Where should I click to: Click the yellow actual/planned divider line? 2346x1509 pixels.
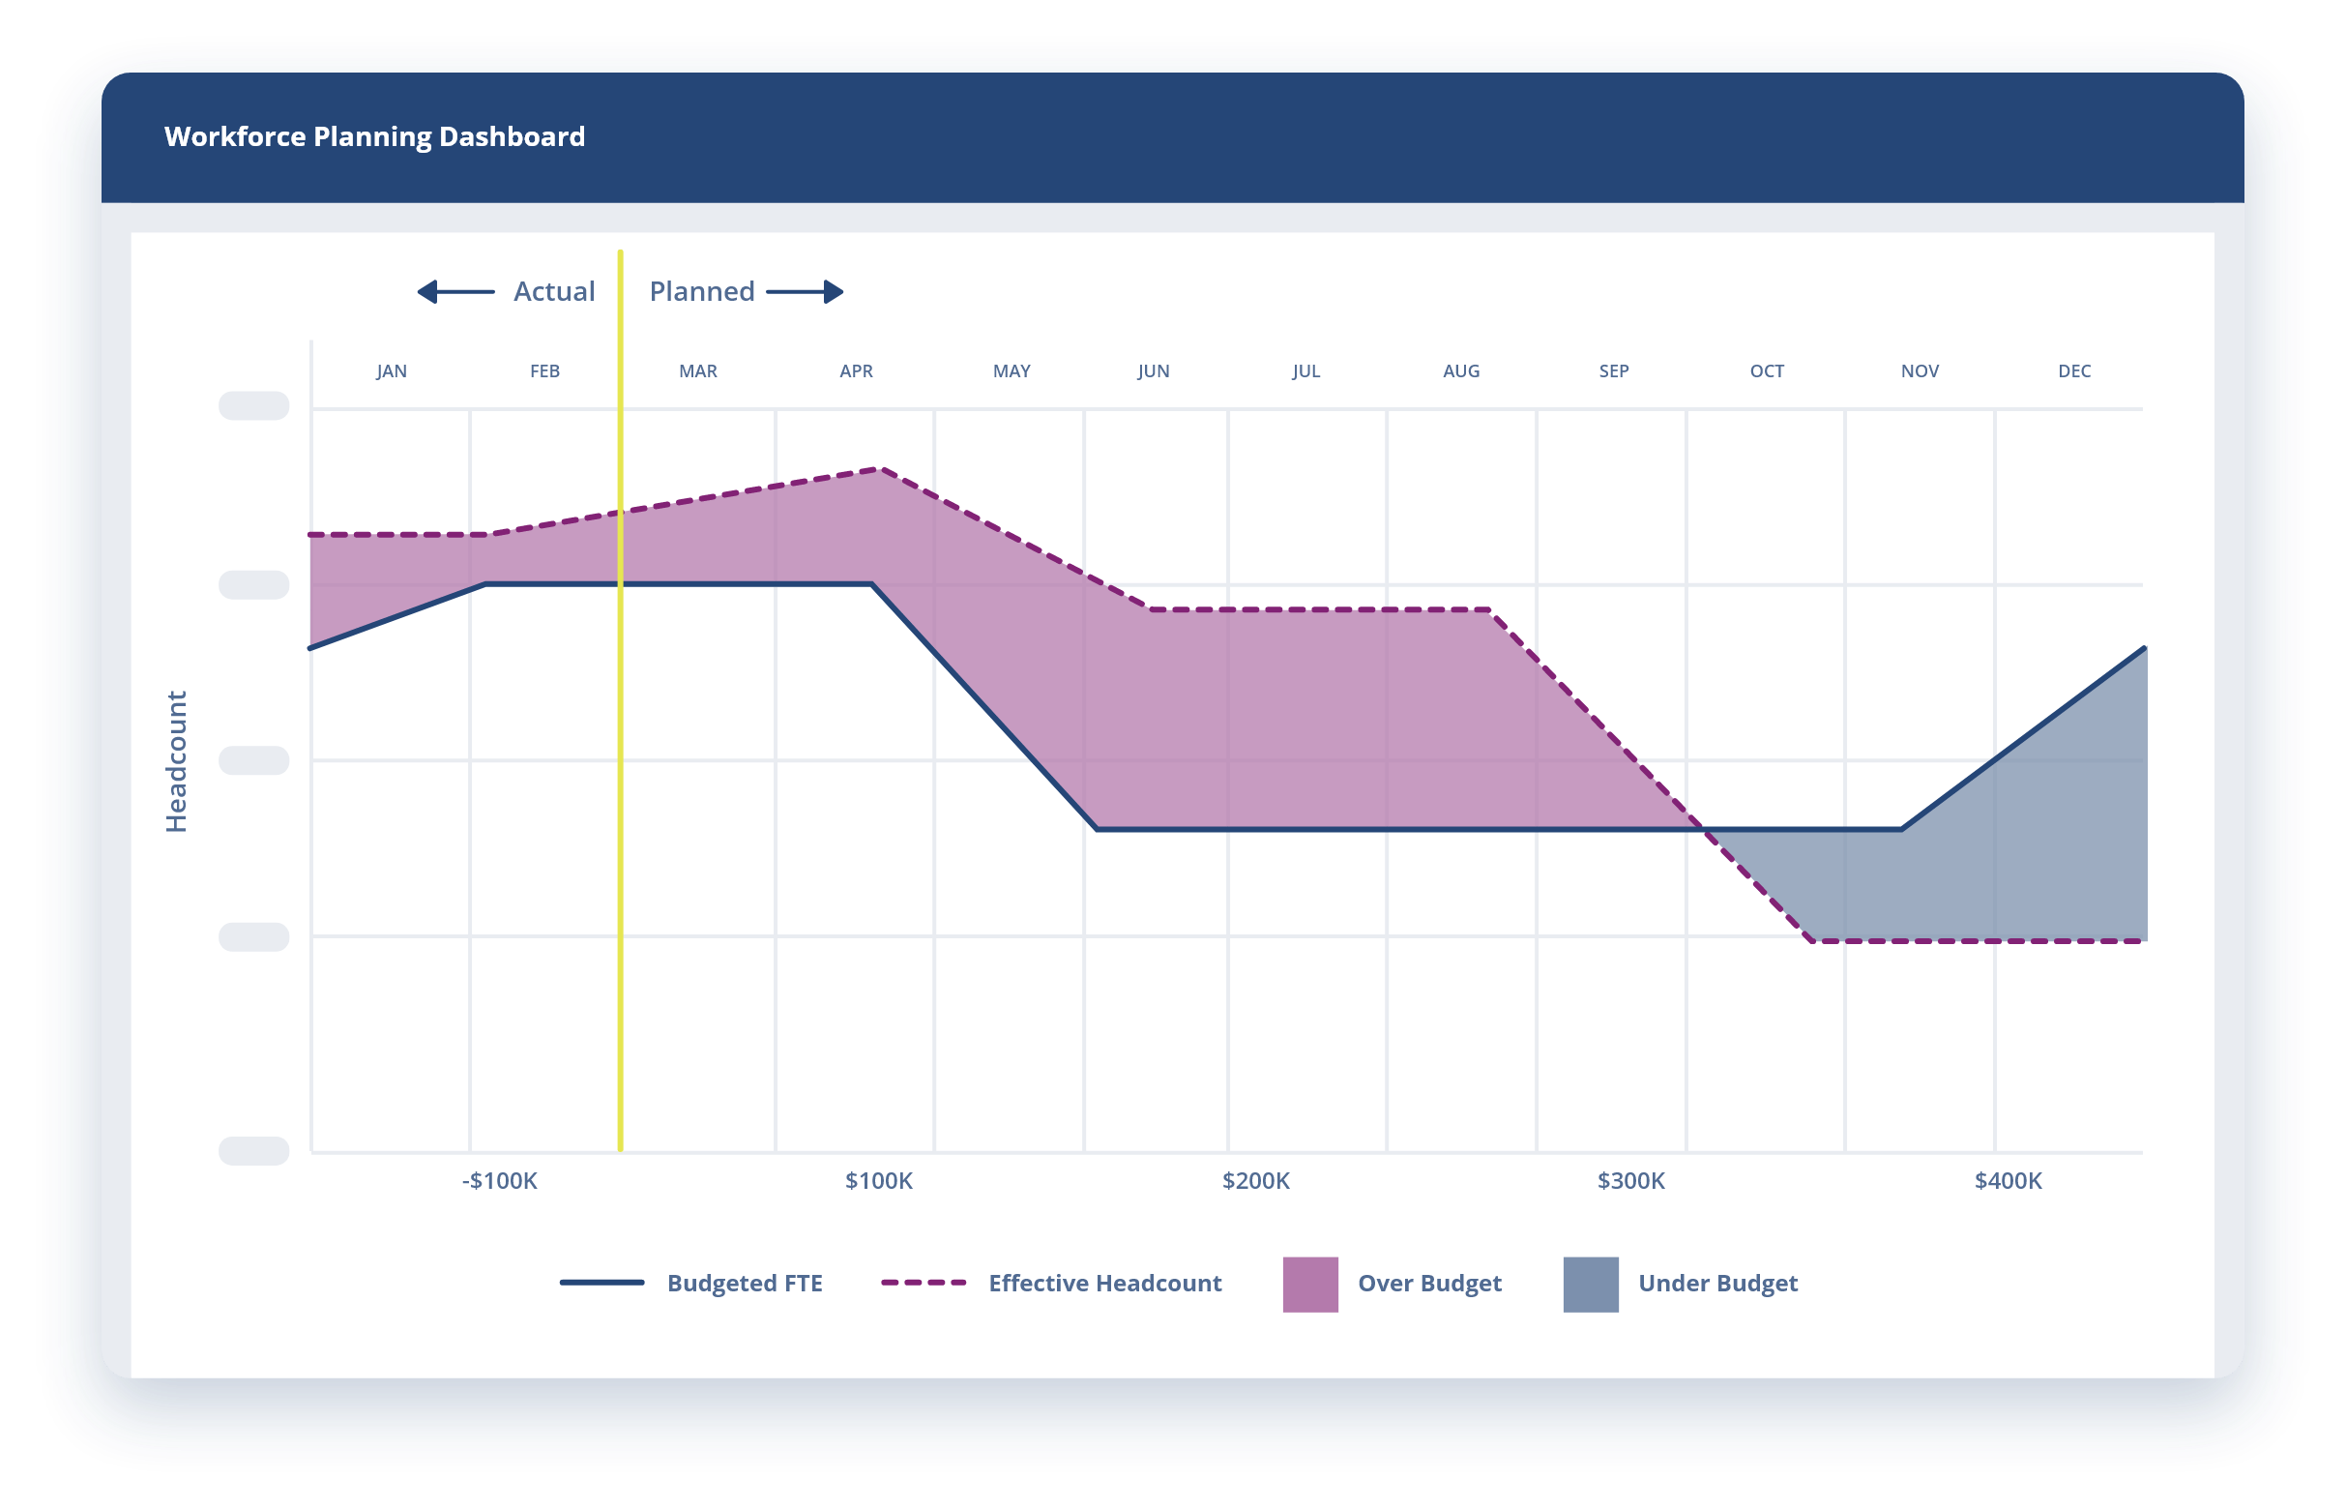coord(620,700)
